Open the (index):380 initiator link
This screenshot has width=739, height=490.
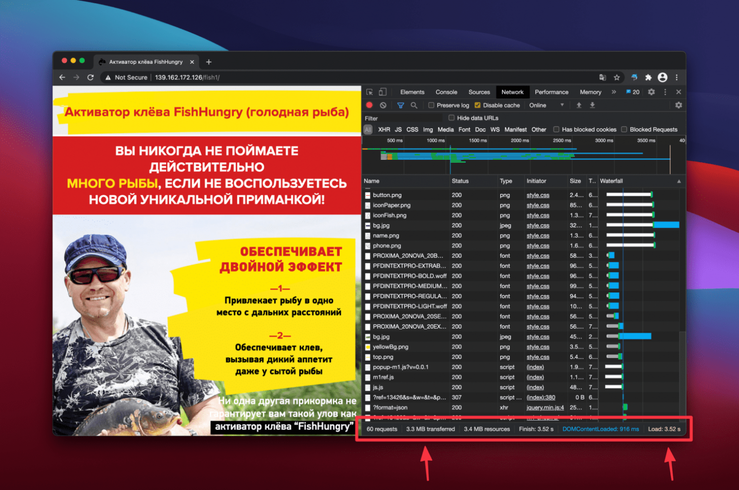(x=541, y=397)
